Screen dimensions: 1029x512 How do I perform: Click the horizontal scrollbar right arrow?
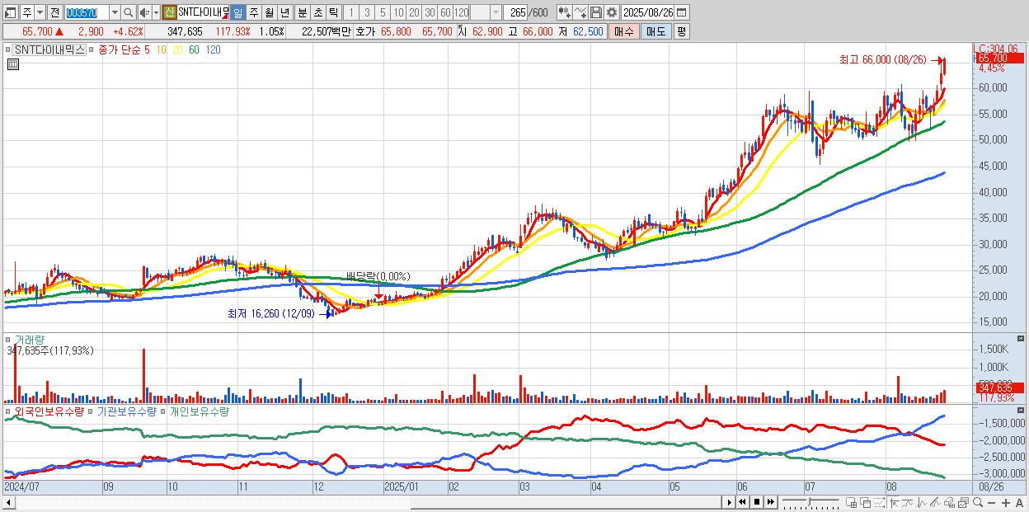coord(728,502)
